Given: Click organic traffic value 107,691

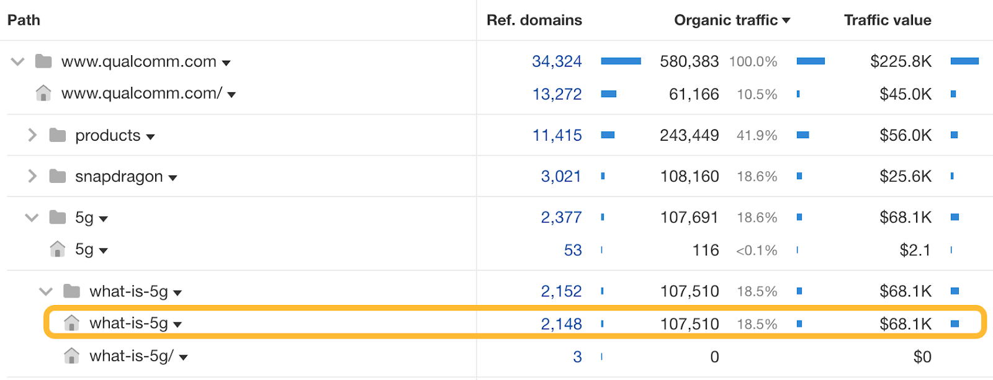Looking at the screenshot, I should click(x=690, y=218).
